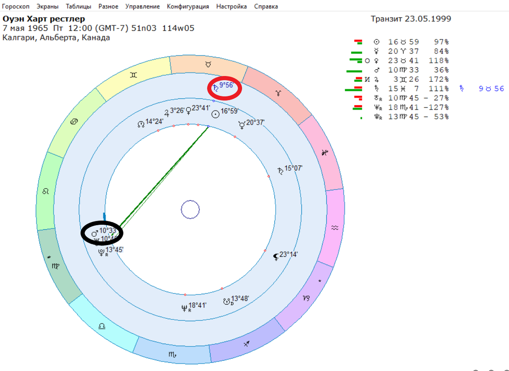Open the Таблицы menu
Screen dimensions: 509x371
point(78,6)
